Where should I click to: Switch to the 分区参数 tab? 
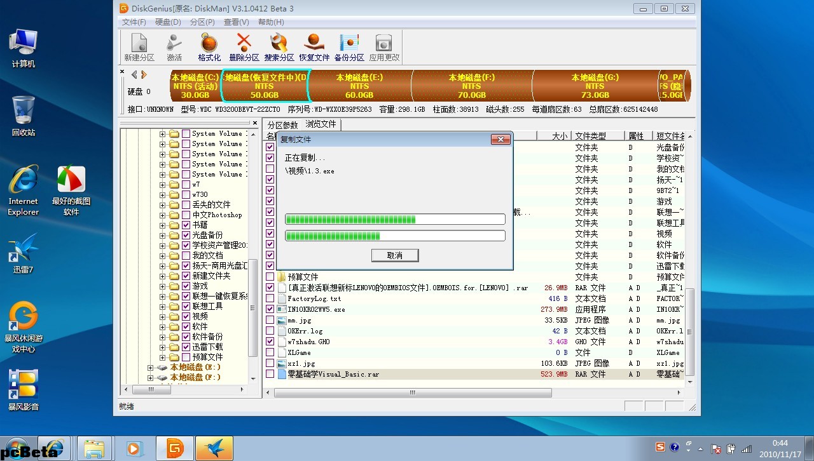[x=284, y=124]
